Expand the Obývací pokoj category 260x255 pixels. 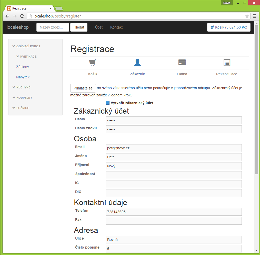coord(26,46)
